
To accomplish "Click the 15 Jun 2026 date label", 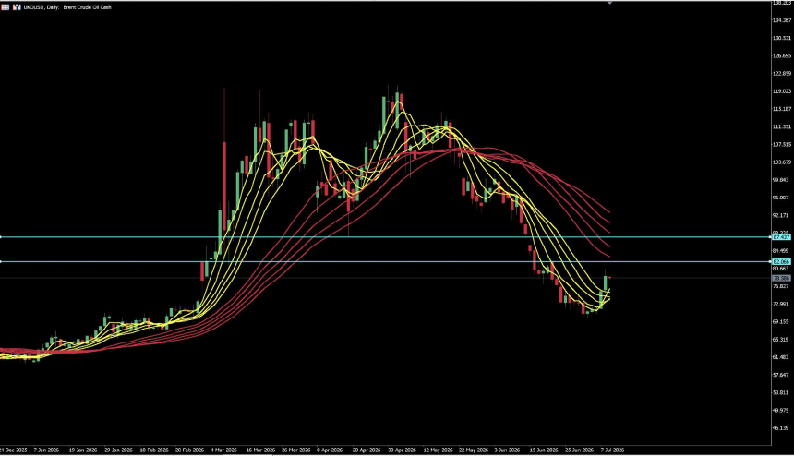I will (544, 450).
